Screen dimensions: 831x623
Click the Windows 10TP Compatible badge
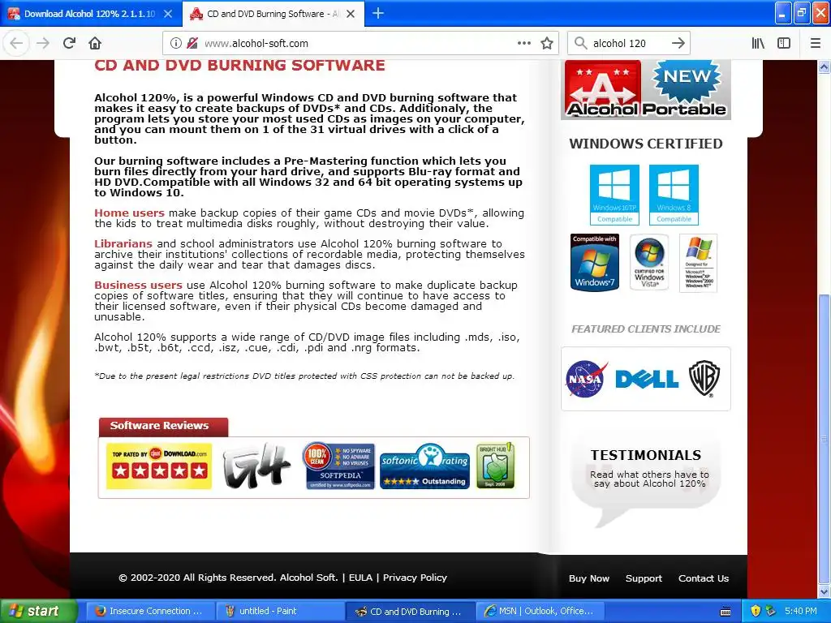point(615,195)
